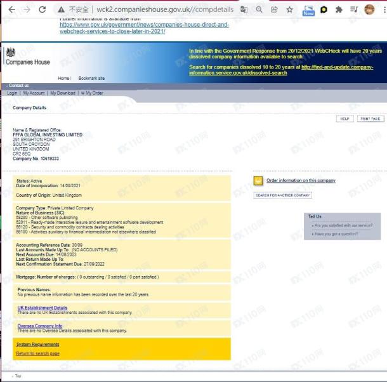Viewport: 387px width, 382px height.
Task: Open the Chrome profile avatar
Action: point(369,10)
